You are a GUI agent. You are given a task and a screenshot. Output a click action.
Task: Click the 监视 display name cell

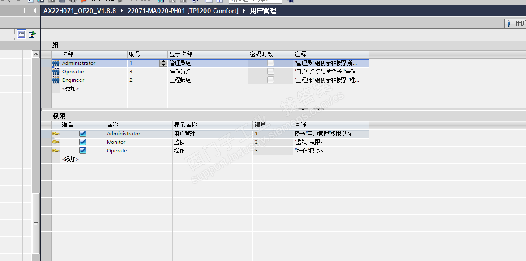213,142
